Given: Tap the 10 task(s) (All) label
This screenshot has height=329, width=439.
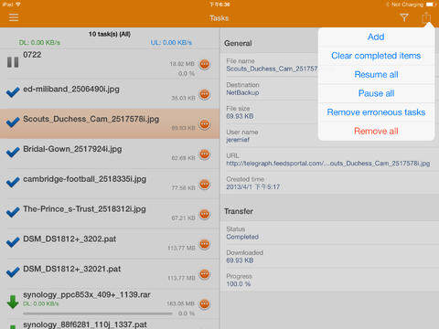Looking at the screenshot, I should point(110,34).
